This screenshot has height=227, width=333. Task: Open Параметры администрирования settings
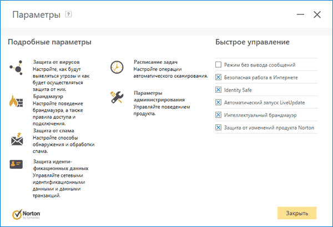pyautogui.click(x=159, y=97)
